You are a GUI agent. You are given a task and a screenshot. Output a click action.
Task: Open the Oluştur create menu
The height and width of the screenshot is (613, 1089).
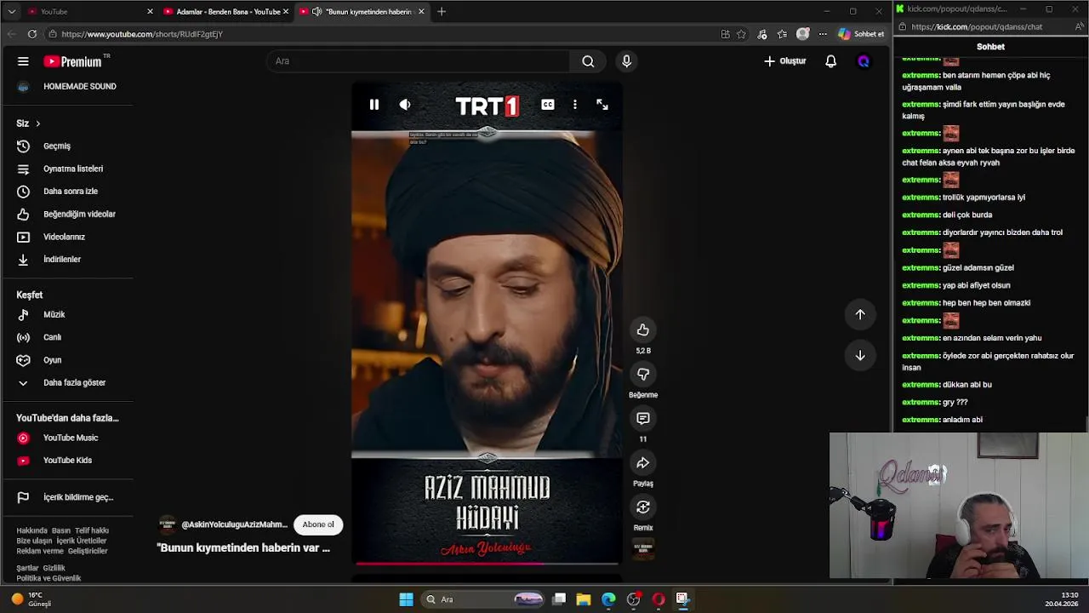tap(785, 61)
